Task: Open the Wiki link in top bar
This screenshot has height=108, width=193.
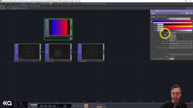Action: [24, 4]
